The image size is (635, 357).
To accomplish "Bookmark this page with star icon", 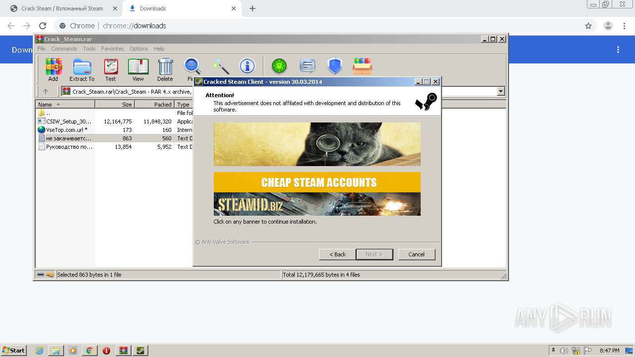I will click(588, 26).
